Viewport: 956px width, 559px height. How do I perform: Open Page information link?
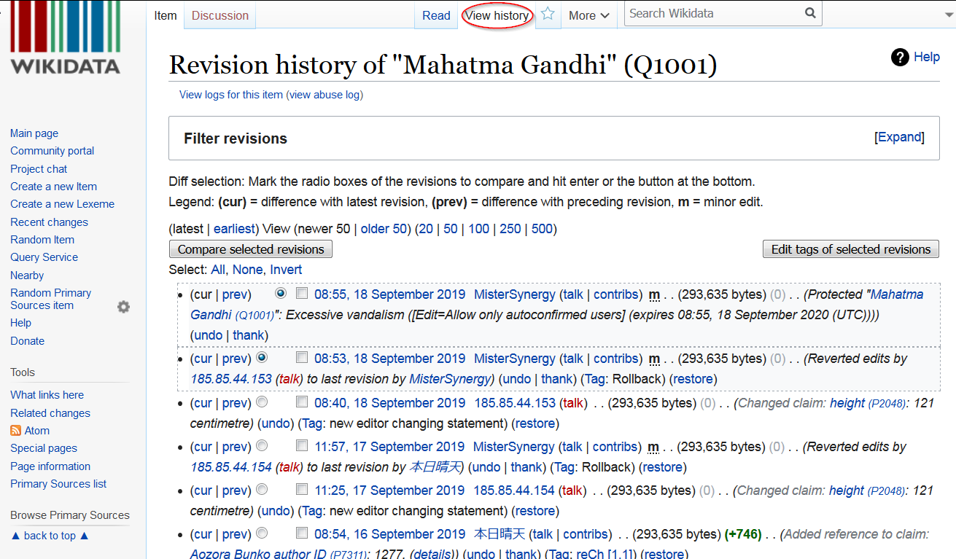(50, 466)
